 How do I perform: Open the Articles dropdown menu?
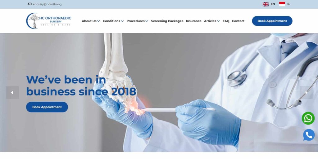(212, 21)
